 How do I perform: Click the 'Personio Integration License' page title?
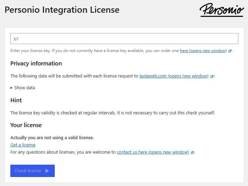62,10
